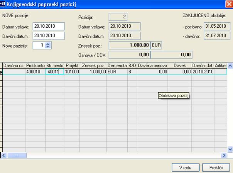Click the grid's vertical scroll down arrow
Screen dimensions: 233x173
(x=230, y=149)
